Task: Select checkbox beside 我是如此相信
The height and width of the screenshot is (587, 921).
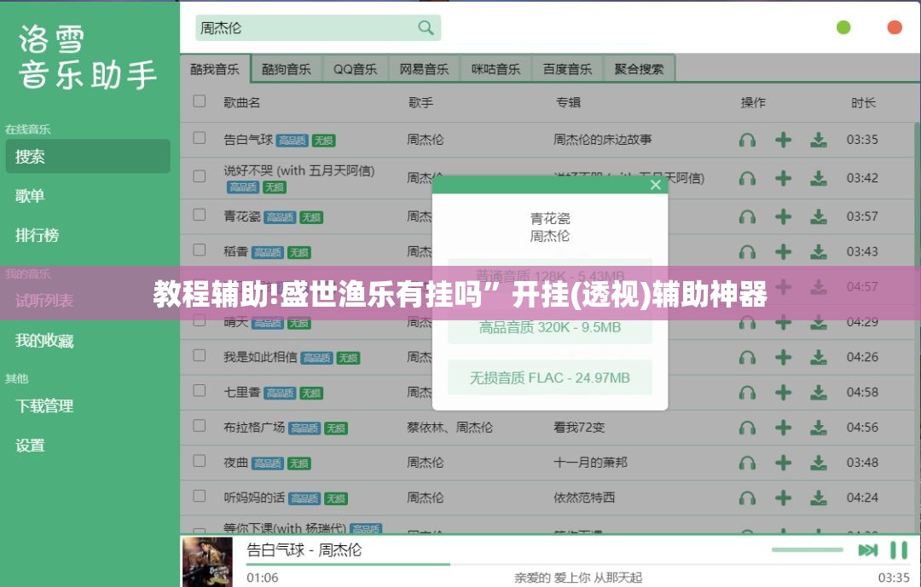Action: (x=199, y=355)
